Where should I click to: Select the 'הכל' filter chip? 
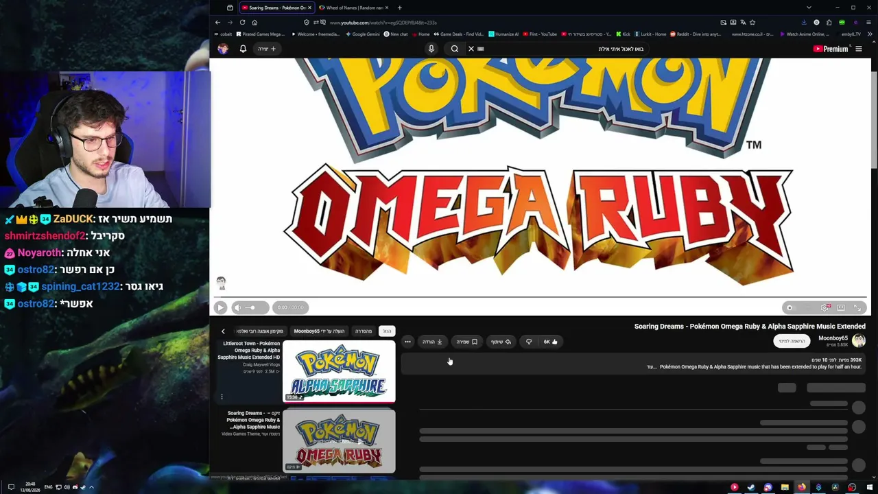point(387,331)
